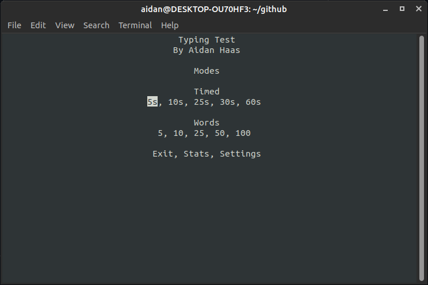
Task: Select the 10 words mode
Action: click(x=178, y=133)
